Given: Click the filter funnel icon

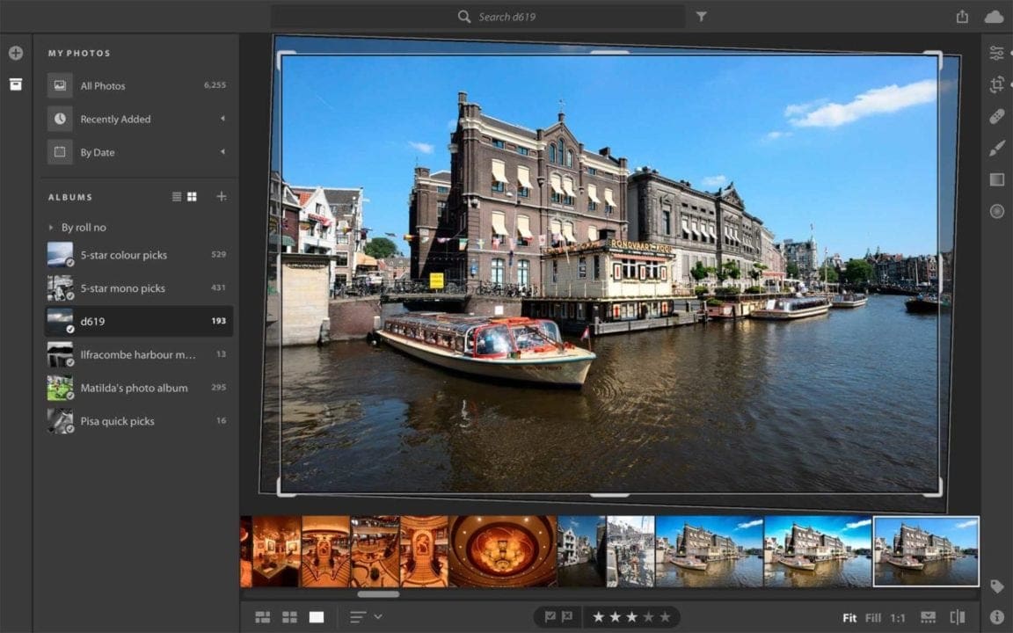Looking at the screenshot, I should click(x=701, y=17).
